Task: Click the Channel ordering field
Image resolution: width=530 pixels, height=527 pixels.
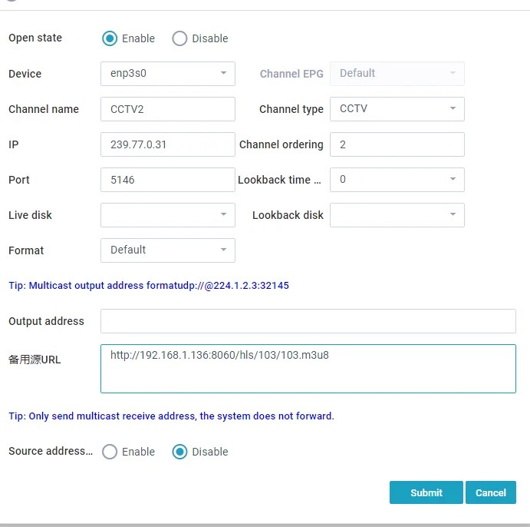Action: [x=397, y=144]
